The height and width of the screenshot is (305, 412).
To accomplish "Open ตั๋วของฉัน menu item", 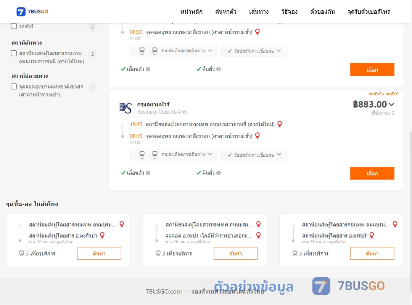I will coord(322,12).
